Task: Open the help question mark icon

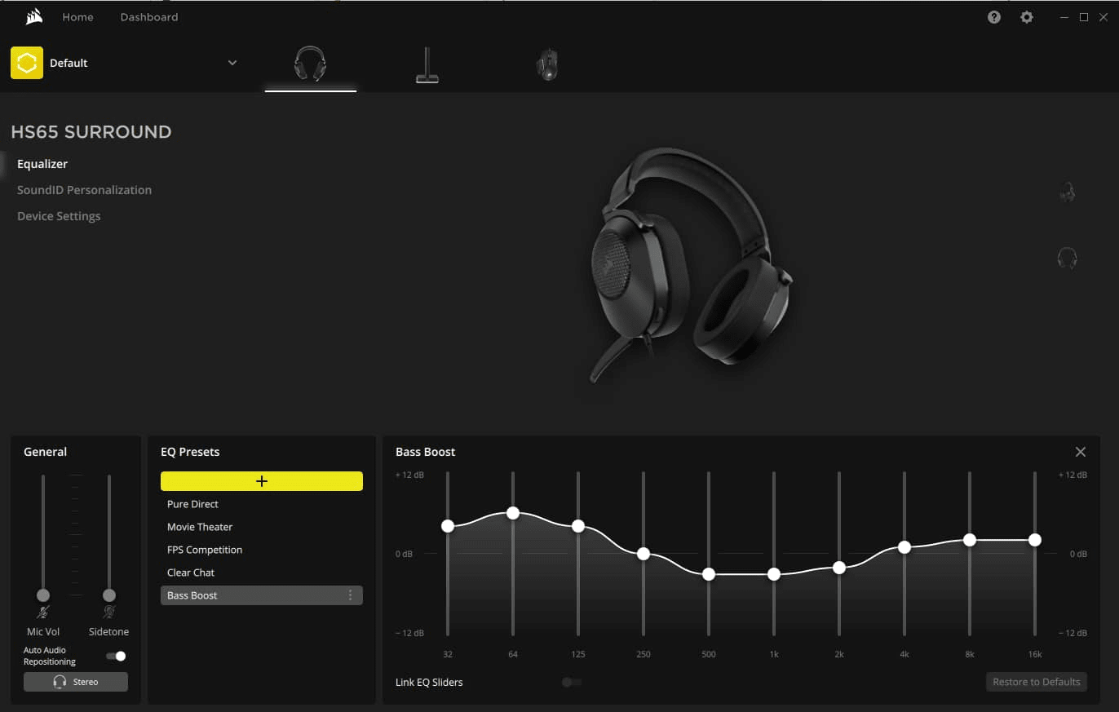Action: pyautogui.click(x=993, y=17)
